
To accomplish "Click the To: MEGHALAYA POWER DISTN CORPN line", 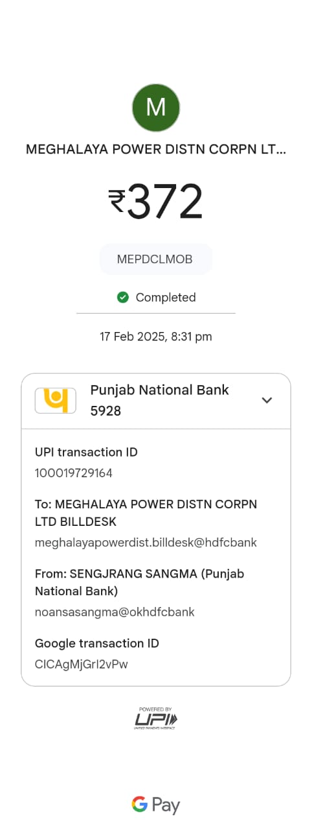I will [146, 513].
